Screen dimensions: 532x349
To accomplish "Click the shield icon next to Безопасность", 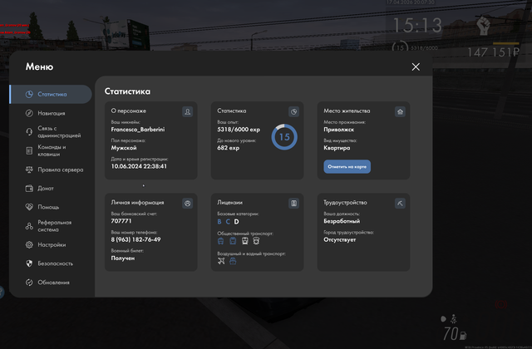I will tap(29, 263).
